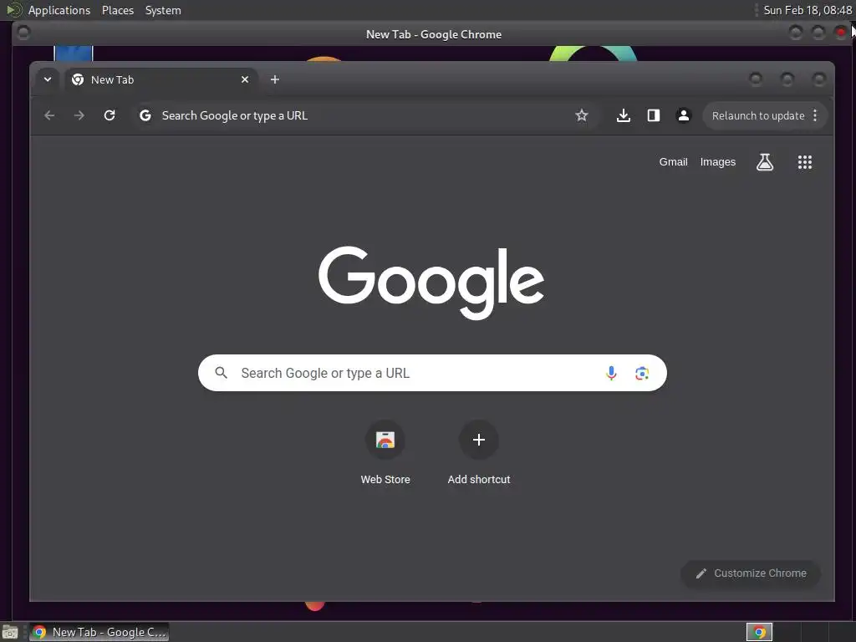Open Chrome's three-dot menu
This screenshot has height=642, width=856.
click(815, 115)
